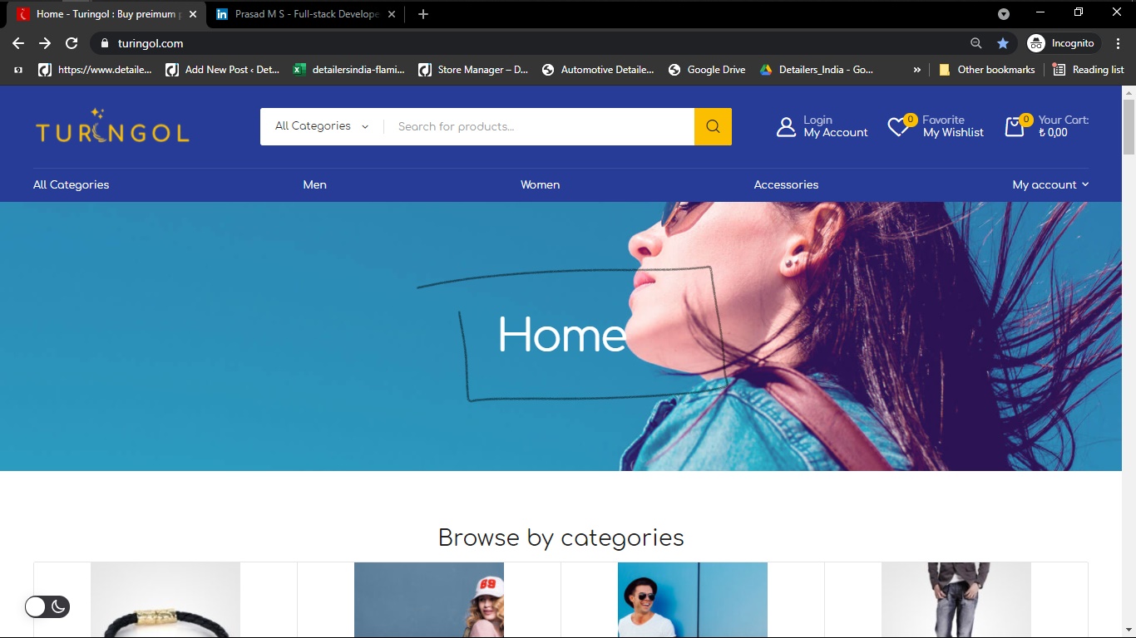This screenshot has height=638, width=1136.
Task: Open the shopping cart bag icon
Action: click(1015, 127)
